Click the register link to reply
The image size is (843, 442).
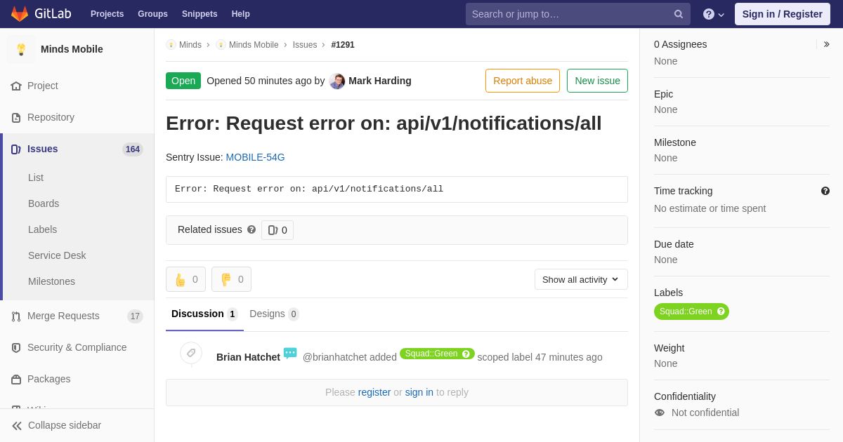coord(374,392)
